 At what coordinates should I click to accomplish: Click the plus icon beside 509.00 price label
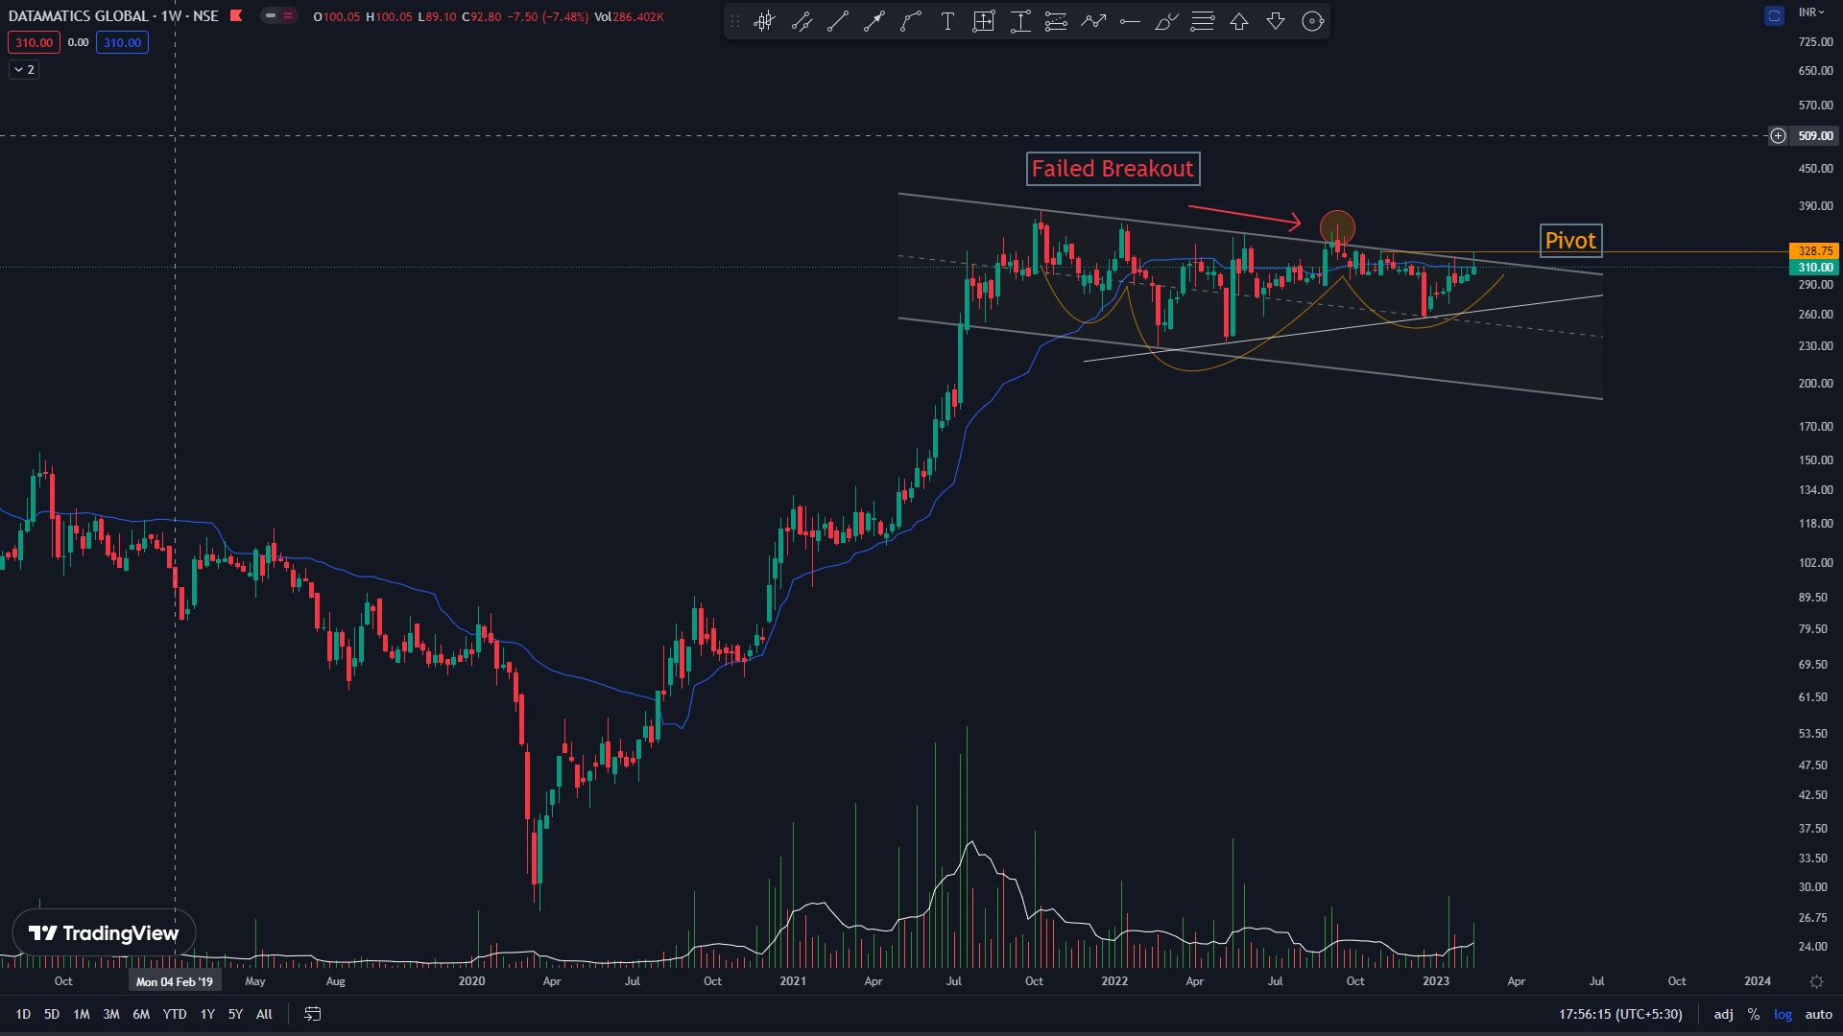[1778, 136]
